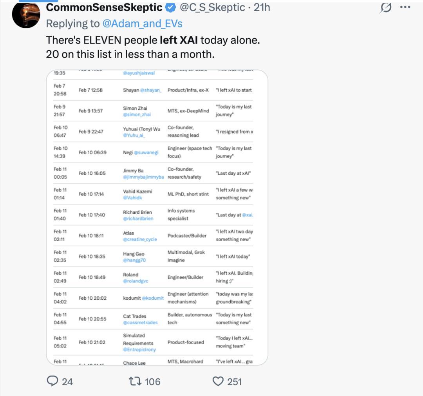Click the "Last day at xAI" quote

coord(234,173)
